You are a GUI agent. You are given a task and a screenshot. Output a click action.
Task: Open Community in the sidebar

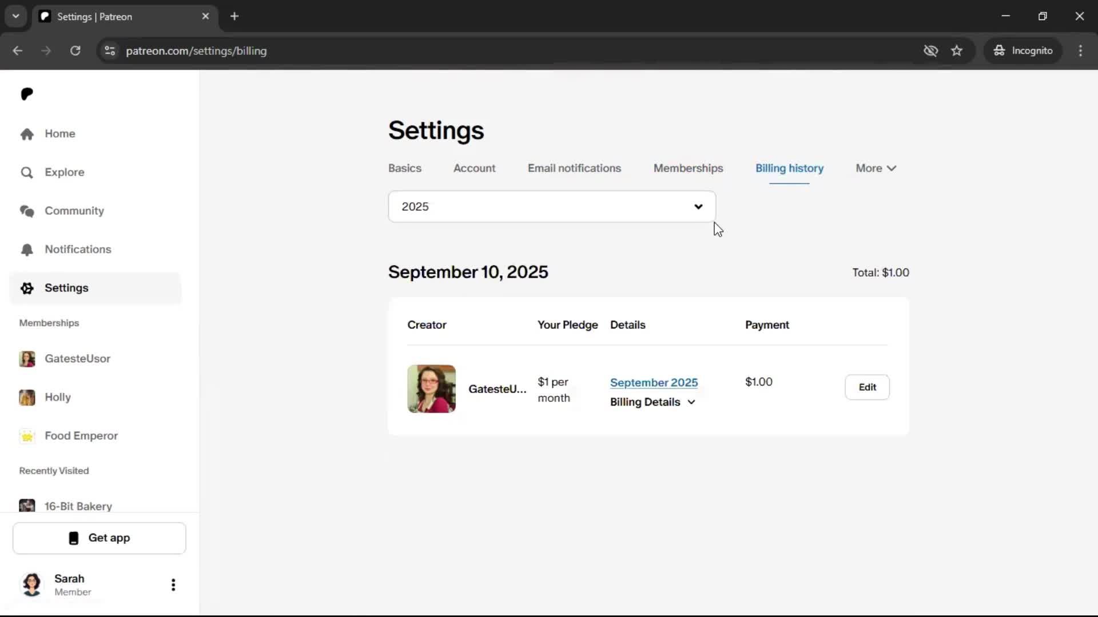(x=74, y=211)
